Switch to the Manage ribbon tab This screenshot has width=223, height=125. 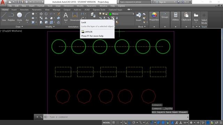[56, 10]
